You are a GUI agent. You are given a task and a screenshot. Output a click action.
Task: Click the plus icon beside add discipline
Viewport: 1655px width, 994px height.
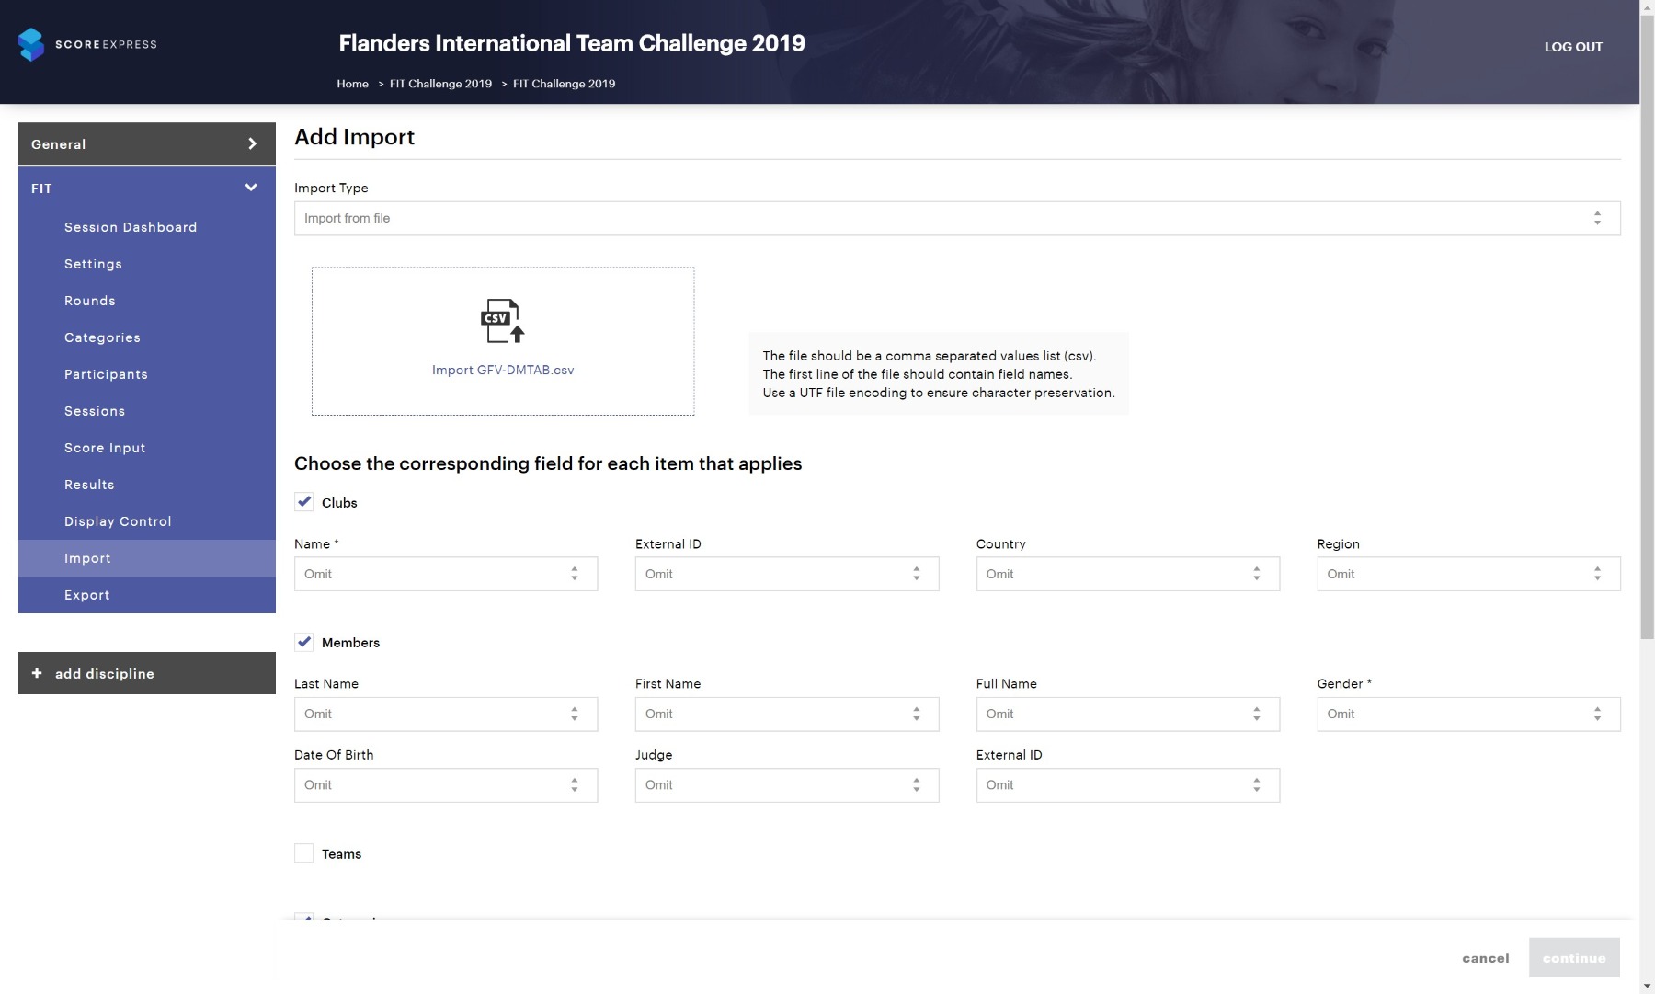point(37,673)
